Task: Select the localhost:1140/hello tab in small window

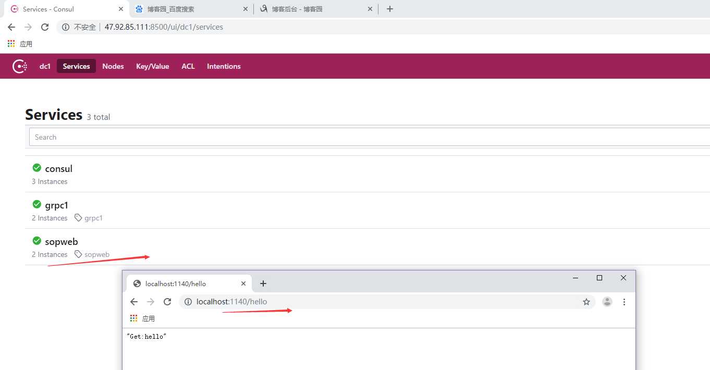Action: (x=189, y=283)
